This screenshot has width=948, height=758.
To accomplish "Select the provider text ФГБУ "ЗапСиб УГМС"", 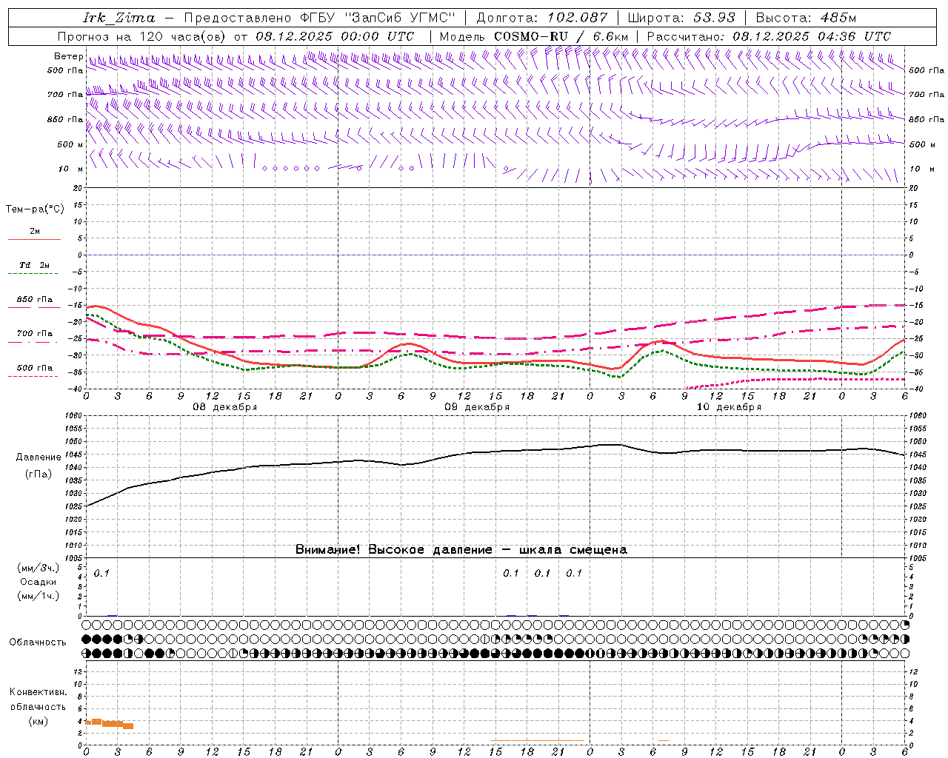I will [x=376, y=18].
